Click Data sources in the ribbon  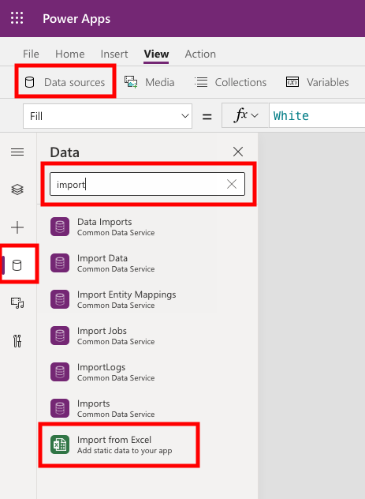(65, 82)
